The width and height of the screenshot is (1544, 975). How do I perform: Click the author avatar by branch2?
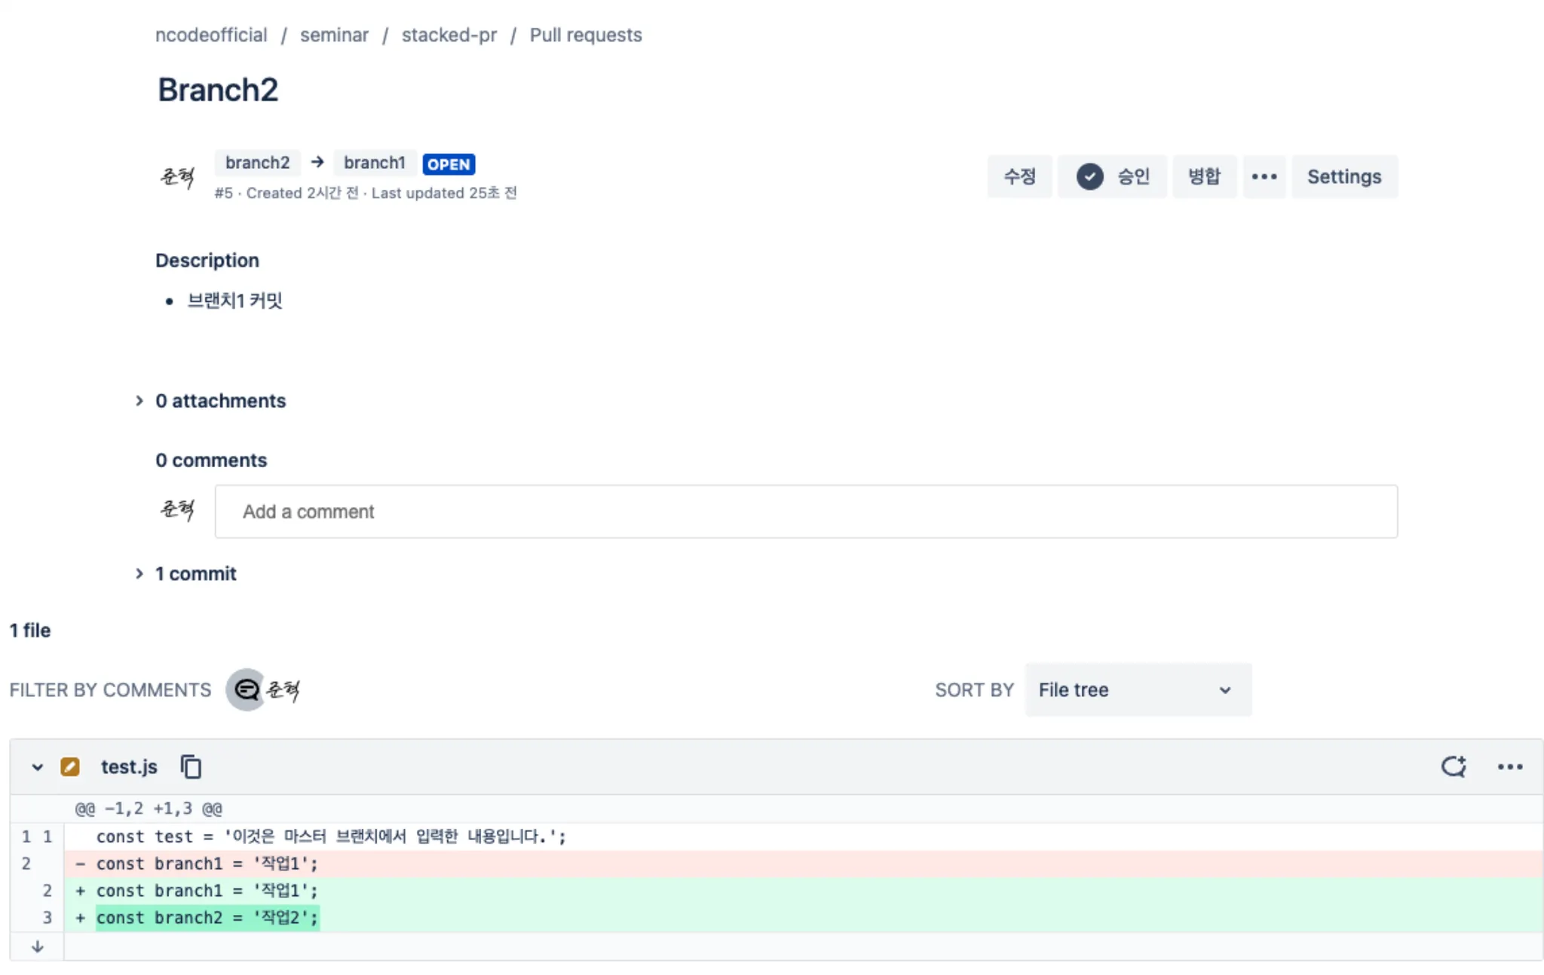pyautogui.click(x=178, y=177)
